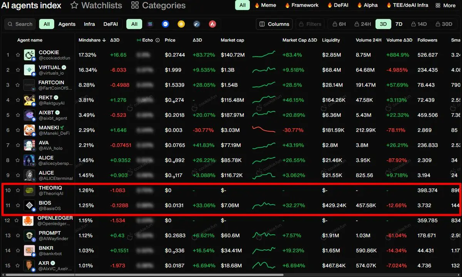Select the locked 6H time range
Viewport: 462px width, 277px height.
[338, 24]
